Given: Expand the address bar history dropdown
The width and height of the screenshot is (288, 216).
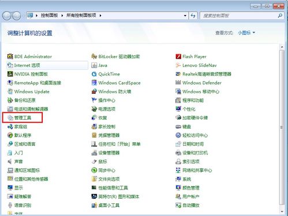Looking at the screenshot, I should [x=185, y=16].
